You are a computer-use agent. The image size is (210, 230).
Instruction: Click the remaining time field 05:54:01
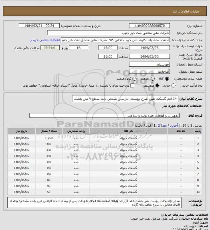[x=50, y=48]
